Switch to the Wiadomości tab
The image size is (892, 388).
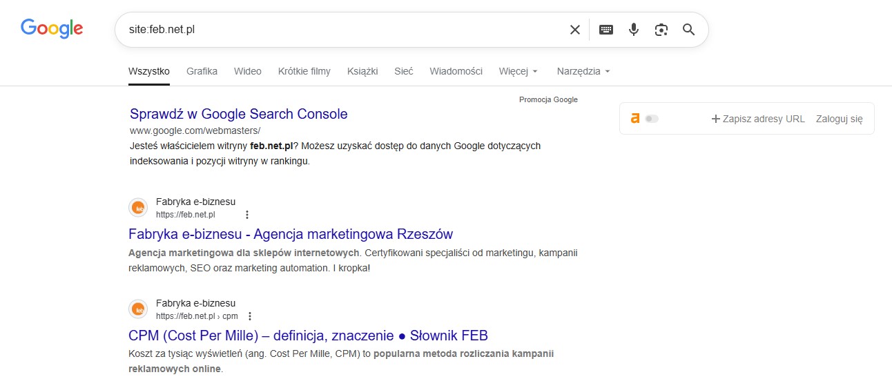[456, 71]
